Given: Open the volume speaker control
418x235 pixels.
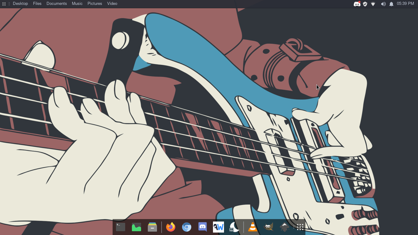Looking at the screenshot, I should 383,4.
